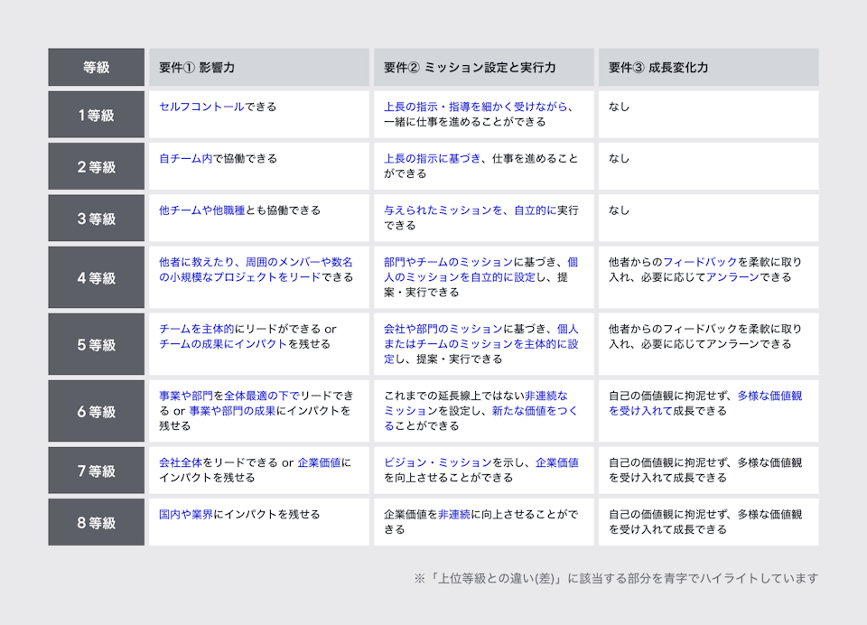
Task: Select the 8等級 row label
Action: [96, 522]
